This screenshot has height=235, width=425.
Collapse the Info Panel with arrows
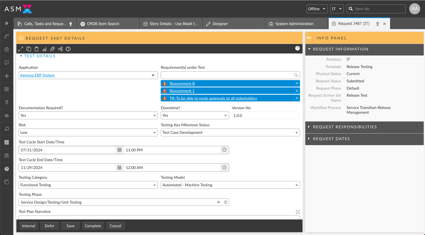coord(309,38)
